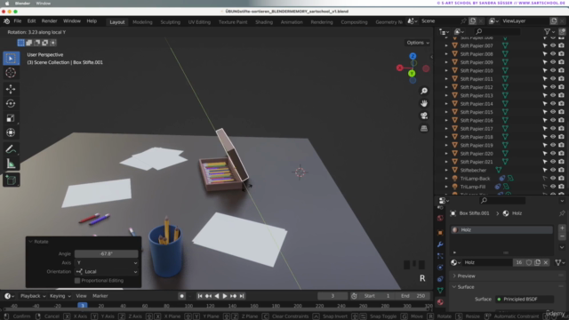The height and width of the screenshot is (320, 569).
Task: Expand Stift Papier.009 in outliner
Action: 446,62
